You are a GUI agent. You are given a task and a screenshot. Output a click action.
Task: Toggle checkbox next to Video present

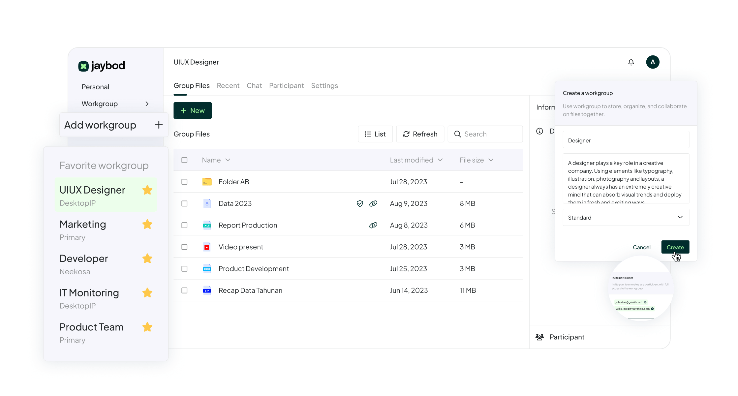[x=185, y=247]
